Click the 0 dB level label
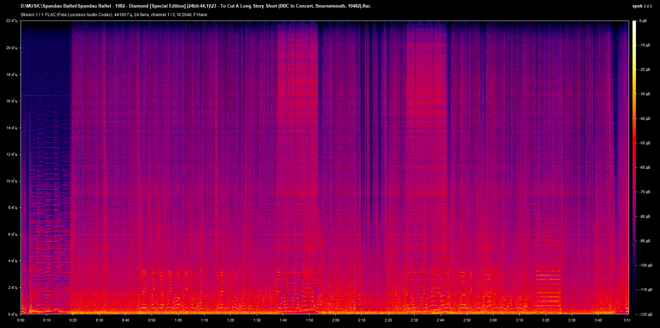The width and height of the screenshot is (660, 328). coord(643,21)
